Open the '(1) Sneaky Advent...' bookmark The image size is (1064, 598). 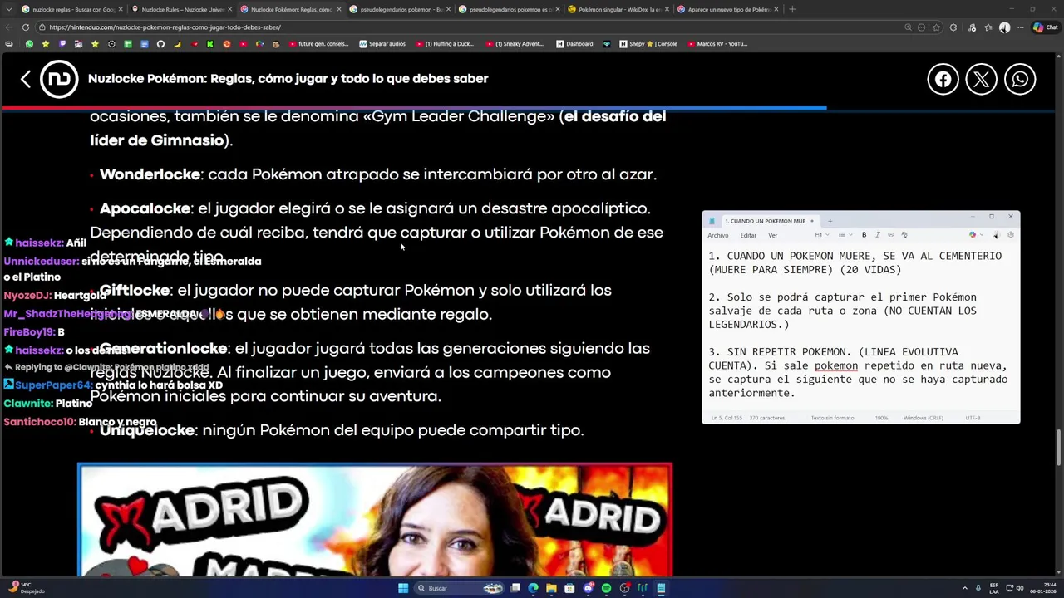515,43
